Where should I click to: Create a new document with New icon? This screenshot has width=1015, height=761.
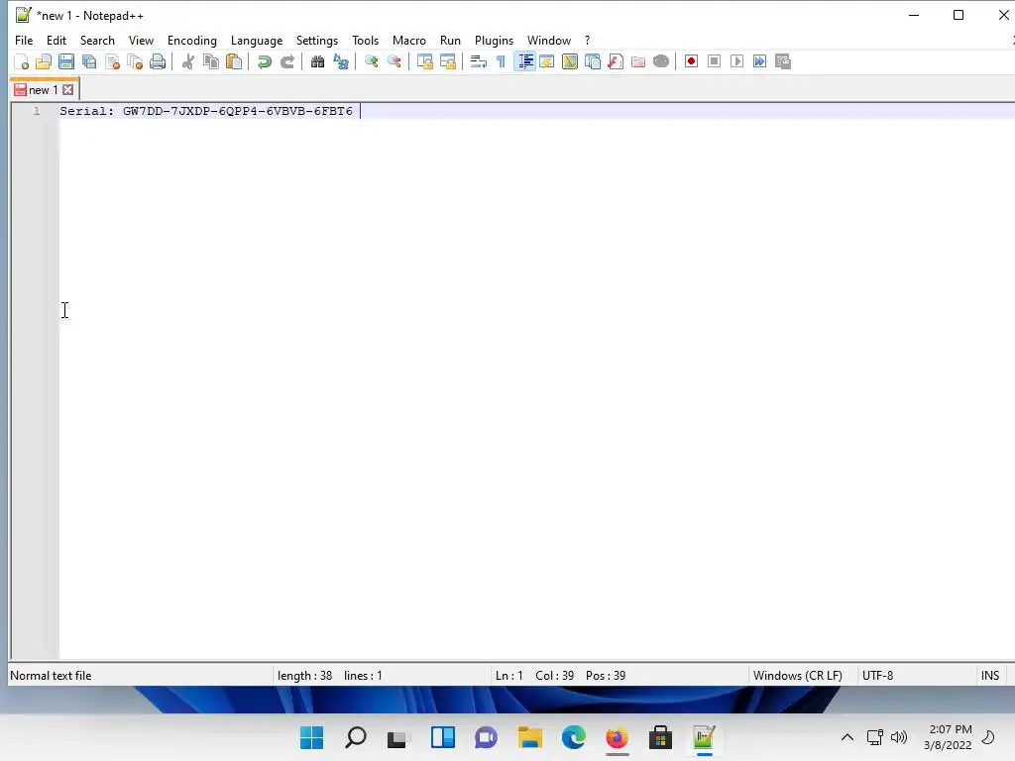22,61
